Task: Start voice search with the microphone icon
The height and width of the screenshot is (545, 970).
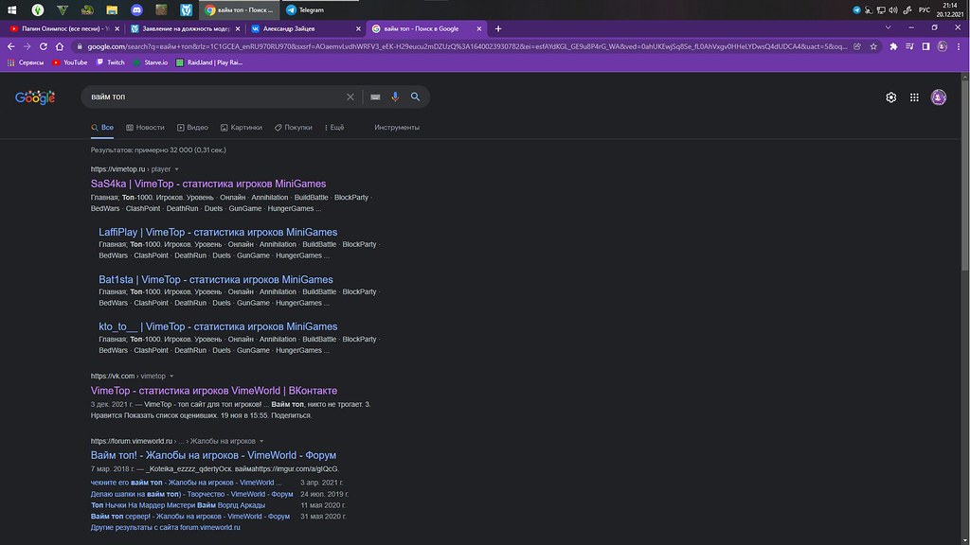Action: pos(395,97)
